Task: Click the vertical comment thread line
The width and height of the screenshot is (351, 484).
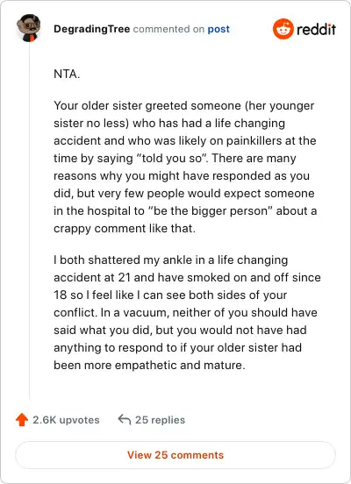Action: tap(29, 221)
